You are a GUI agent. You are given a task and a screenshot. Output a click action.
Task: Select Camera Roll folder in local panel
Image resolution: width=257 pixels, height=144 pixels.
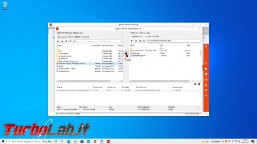64,54
